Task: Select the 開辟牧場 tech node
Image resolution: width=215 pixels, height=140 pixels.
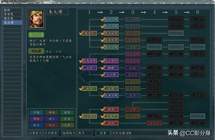Action: (x=133, y=61)
